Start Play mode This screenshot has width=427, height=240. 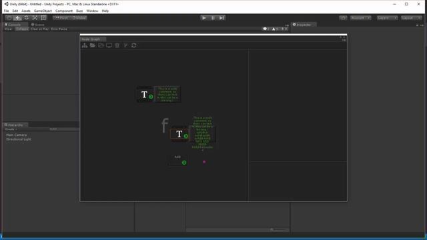tap(204, 18)
